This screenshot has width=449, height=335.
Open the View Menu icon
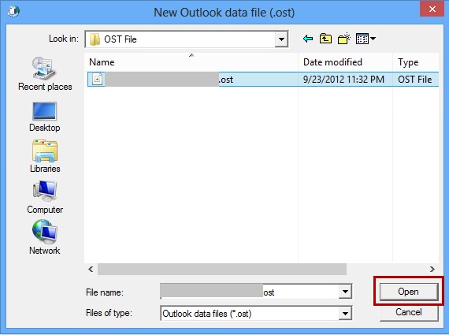click(366, 39)
